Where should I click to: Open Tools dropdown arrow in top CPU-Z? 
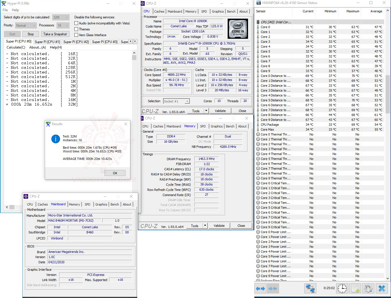coord(206,111)
